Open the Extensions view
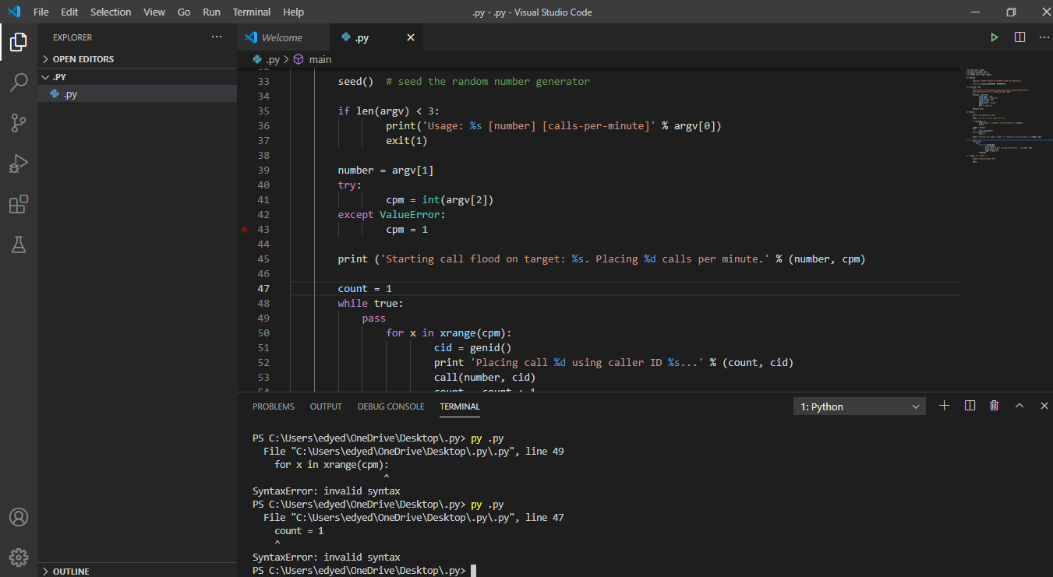 pos(19,204)
